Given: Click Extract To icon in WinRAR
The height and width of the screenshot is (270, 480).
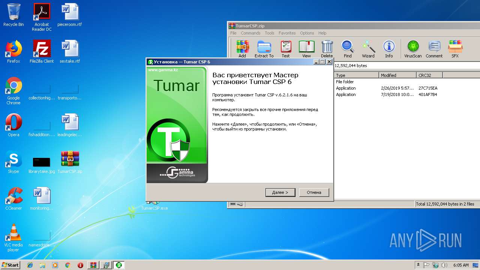Looking at the screenshot, I should 264,49.
